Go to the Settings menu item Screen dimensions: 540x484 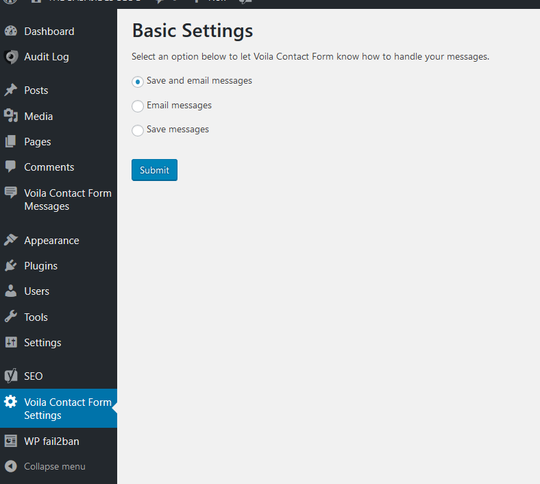tap(42, 343)
